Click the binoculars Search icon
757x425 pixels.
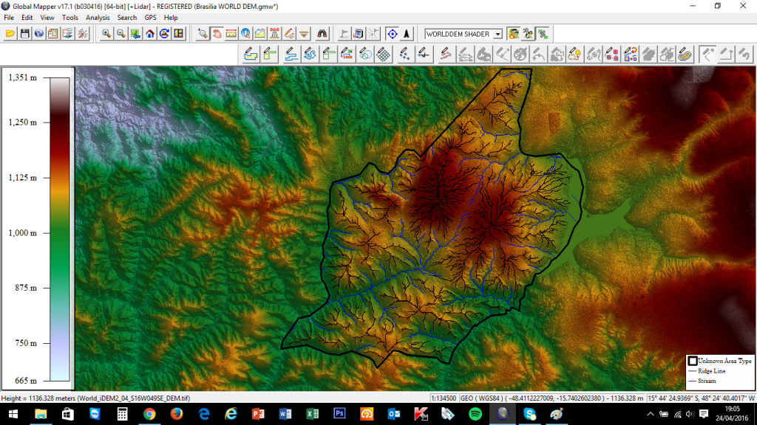click(x=323, y=33)
